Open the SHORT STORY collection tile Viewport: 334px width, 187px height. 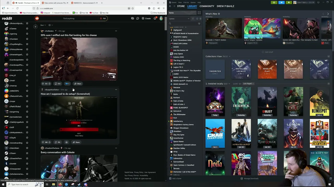[293, 69]
